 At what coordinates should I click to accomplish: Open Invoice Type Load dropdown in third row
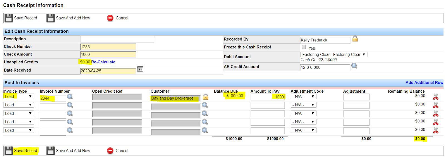point(18,113)
